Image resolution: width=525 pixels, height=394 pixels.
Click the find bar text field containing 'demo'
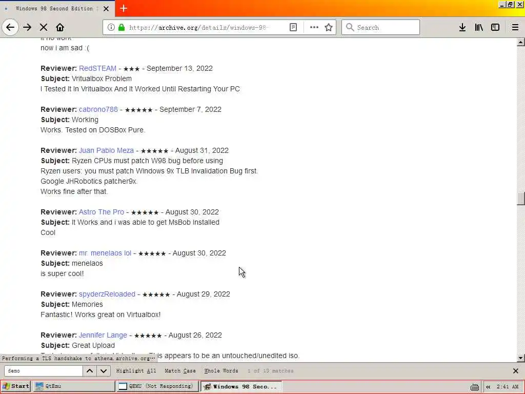pos(44,371)
